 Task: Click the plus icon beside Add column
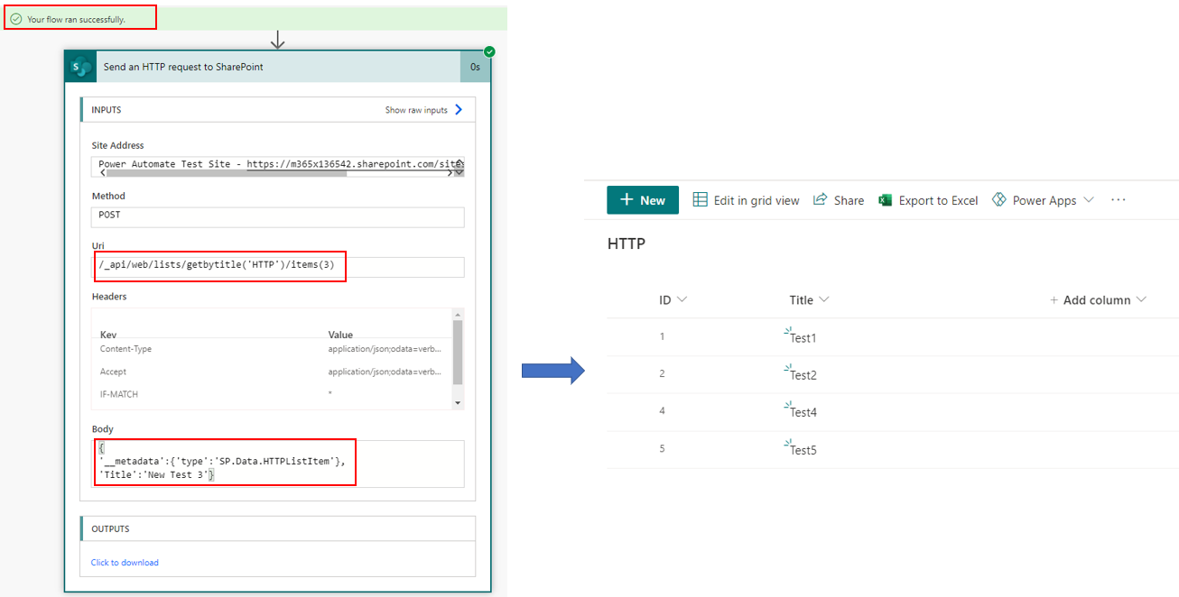1054,300
